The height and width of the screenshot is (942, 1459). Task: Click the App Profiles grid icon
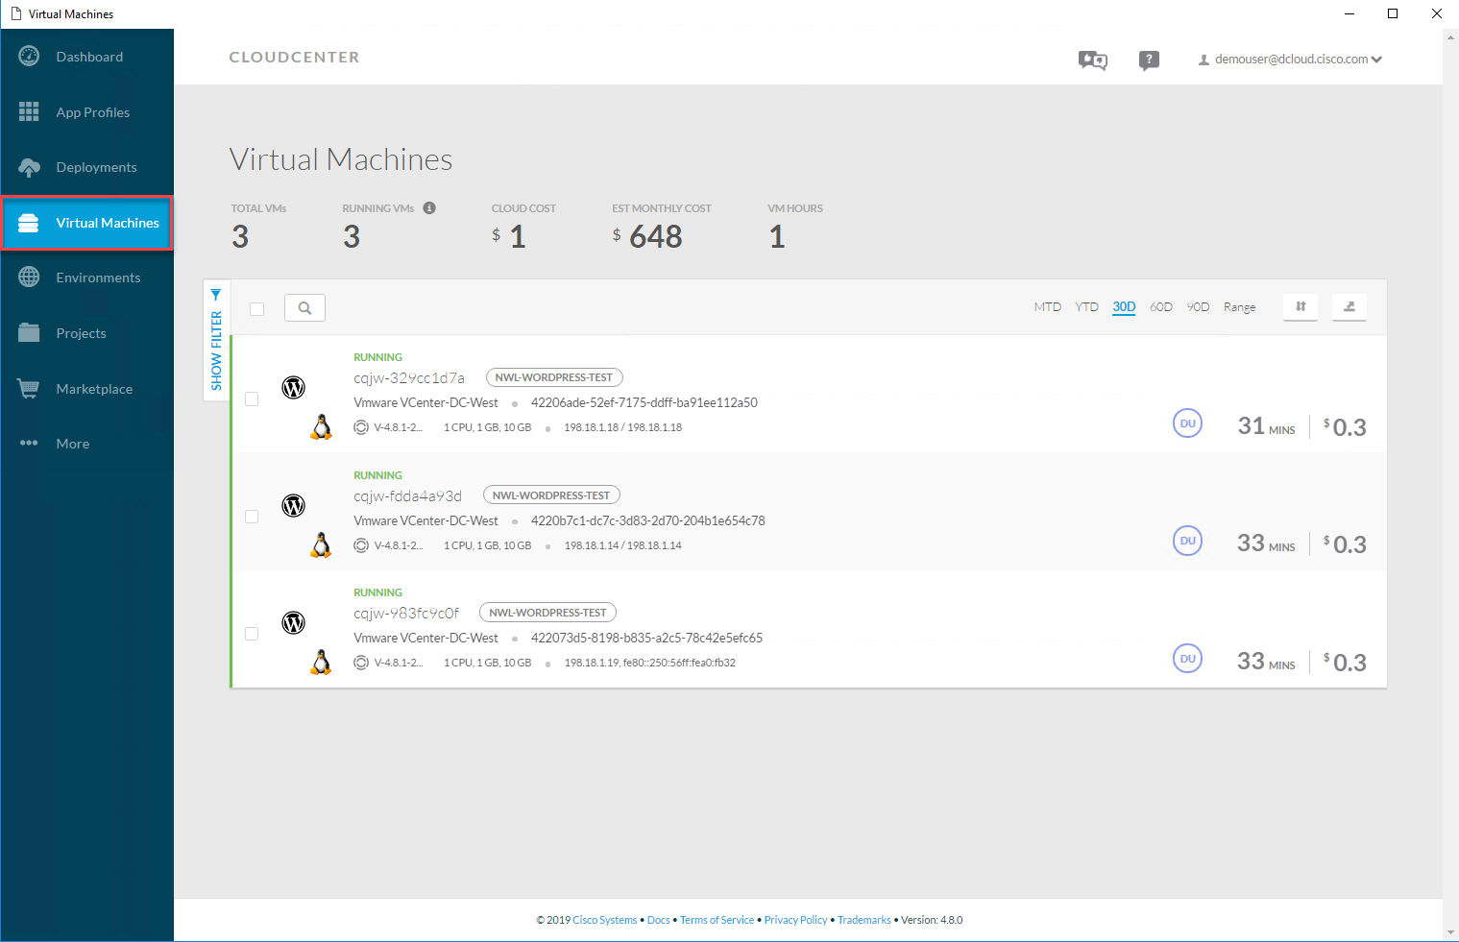[x=29, y=112]
